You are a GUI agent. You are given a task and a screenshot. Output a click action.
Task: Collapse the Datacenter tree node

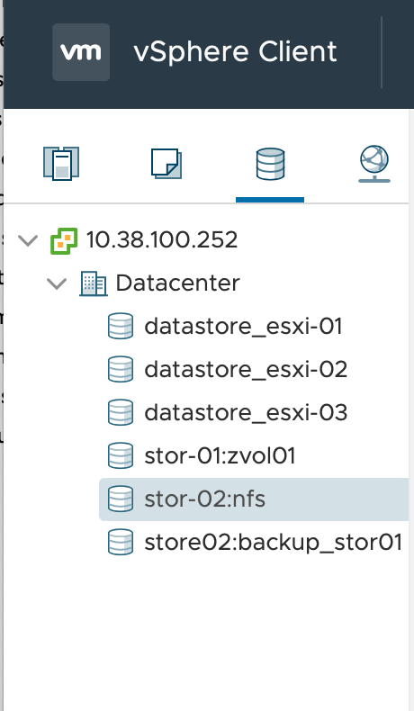(x=57, y=283)
